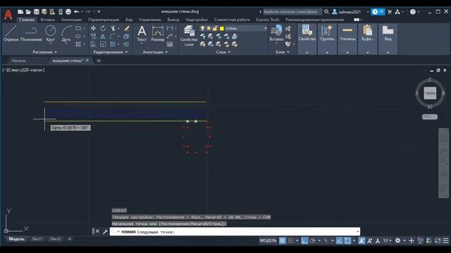Expand the Свойства panel arrow
The width and height of the screenshot is (451, 253).
click(307, 53)
